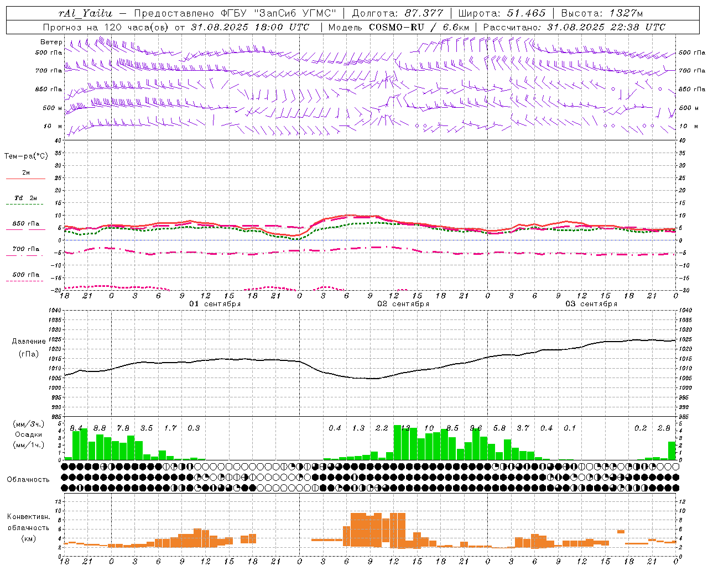Click the date label 02 сентября
This screenshot has width=708, height=566.
(403, 304)
